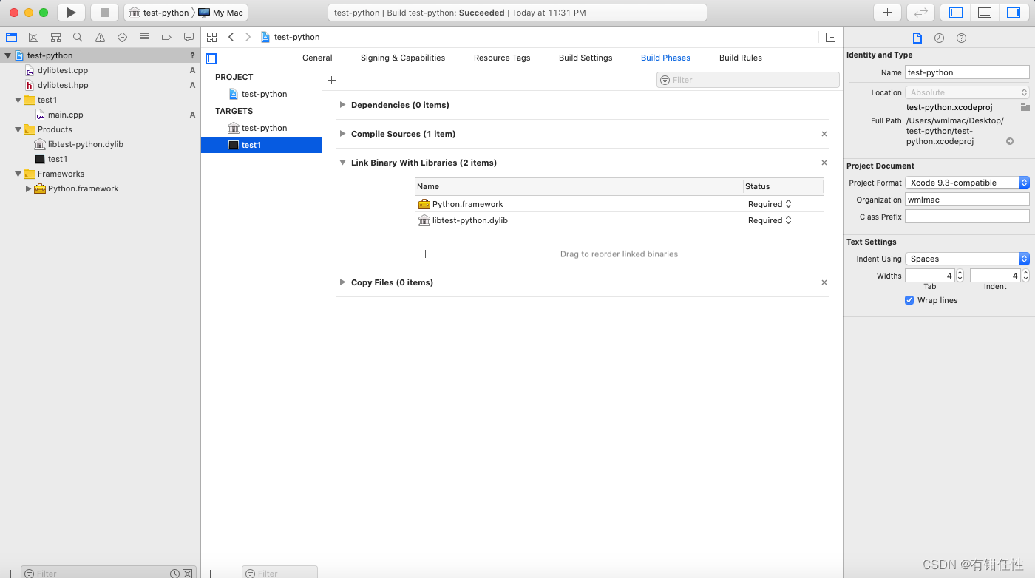Stop the running scheme
Screen dimensions: 1035x578
pyautogui.click(x=104, y=13)
